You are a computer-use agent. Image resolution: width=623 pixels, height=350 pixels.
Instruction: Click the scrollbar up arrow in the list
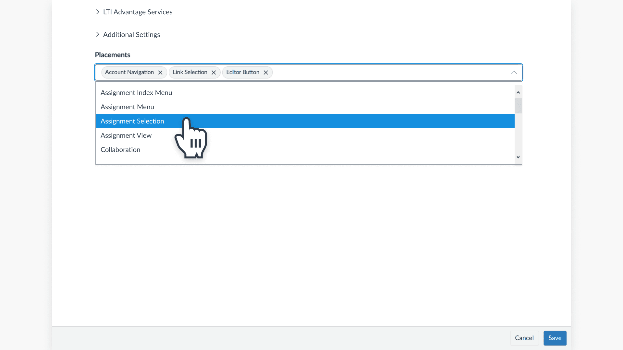(x=518, y=92)
